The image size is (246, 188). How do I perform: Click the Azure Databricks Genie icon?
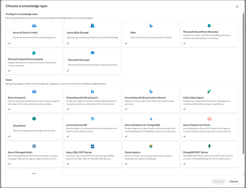pos(209,119)
